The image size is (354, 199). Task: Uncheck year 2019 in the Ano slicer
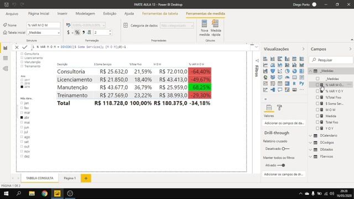pos(22,87)
